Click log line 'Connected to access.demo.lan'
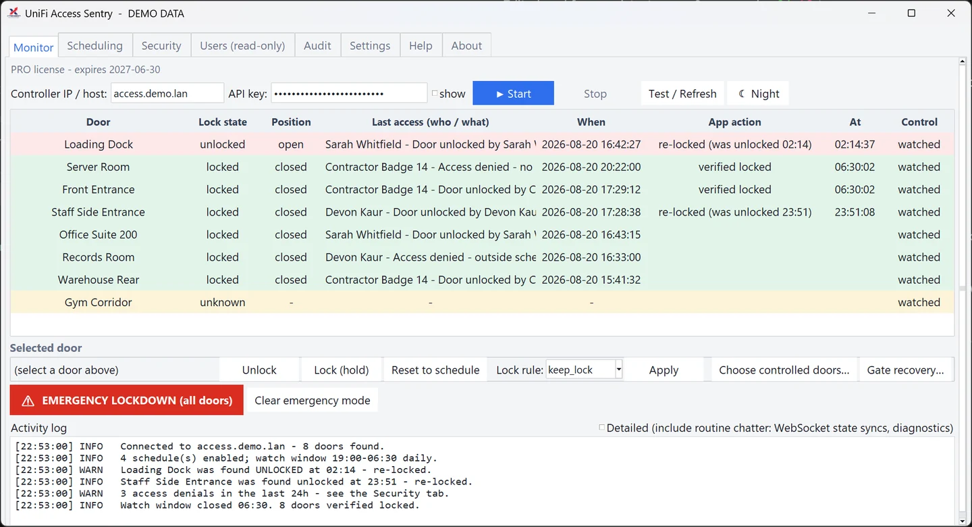This screenshot has height=527, width=972. (200, 446)
